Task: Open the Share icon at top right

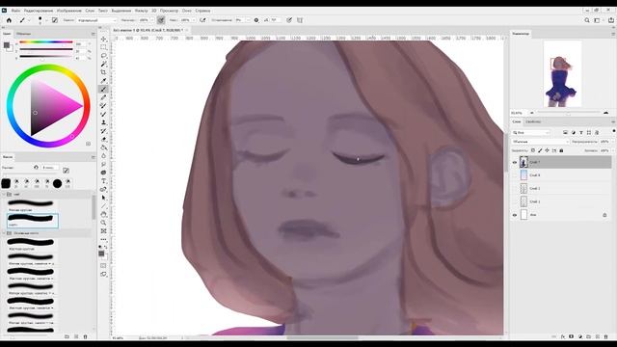Action: (x=611, y=20)
